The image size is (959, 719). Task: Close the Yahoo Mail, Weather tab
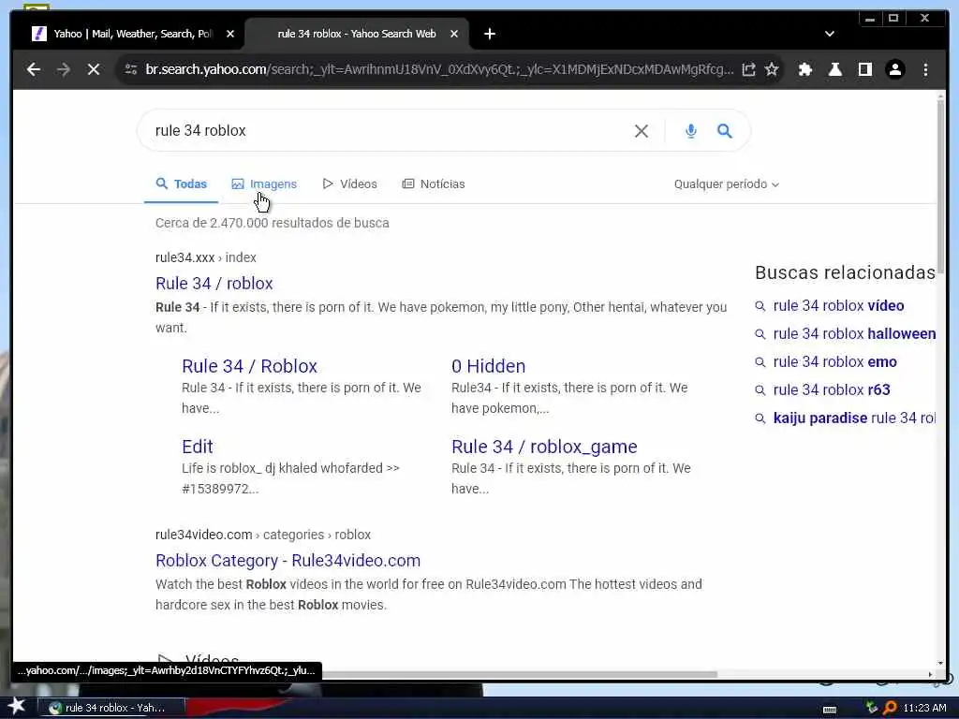(230, 35)
